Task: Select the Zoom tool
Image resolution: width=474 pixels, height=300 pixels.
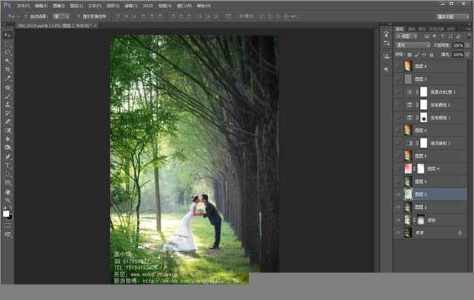Action: point(7,200)
